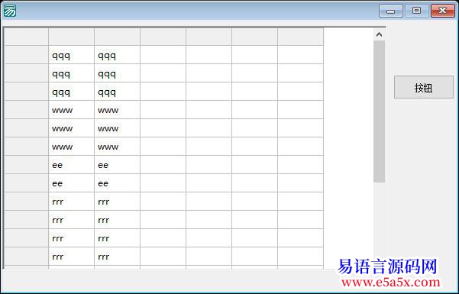Select the topmost qqq cell in the right text column
The width and height of the screenshot is (459, 294).
tap(117, 55)
